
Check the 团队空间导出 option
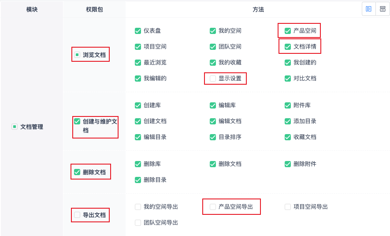click(x=138, y=223)
